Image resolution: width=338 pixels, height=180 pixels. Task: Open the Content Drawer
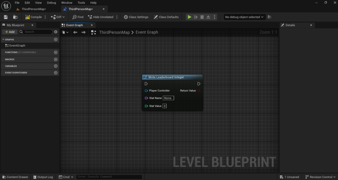tap(15, 177)
